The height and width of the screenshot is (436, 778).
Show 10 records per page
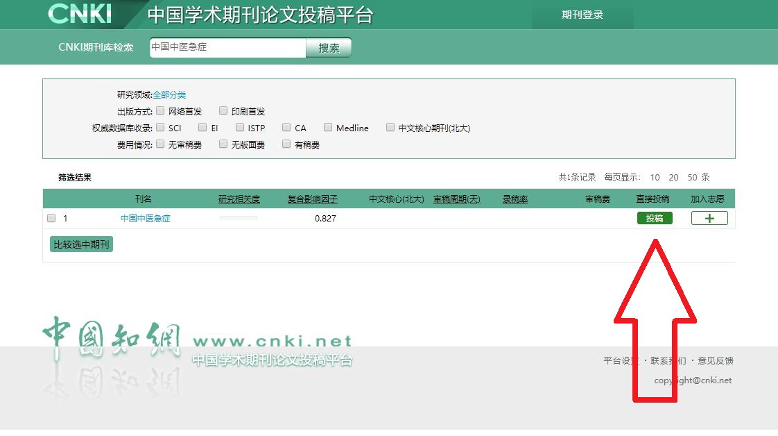point(655,177)
